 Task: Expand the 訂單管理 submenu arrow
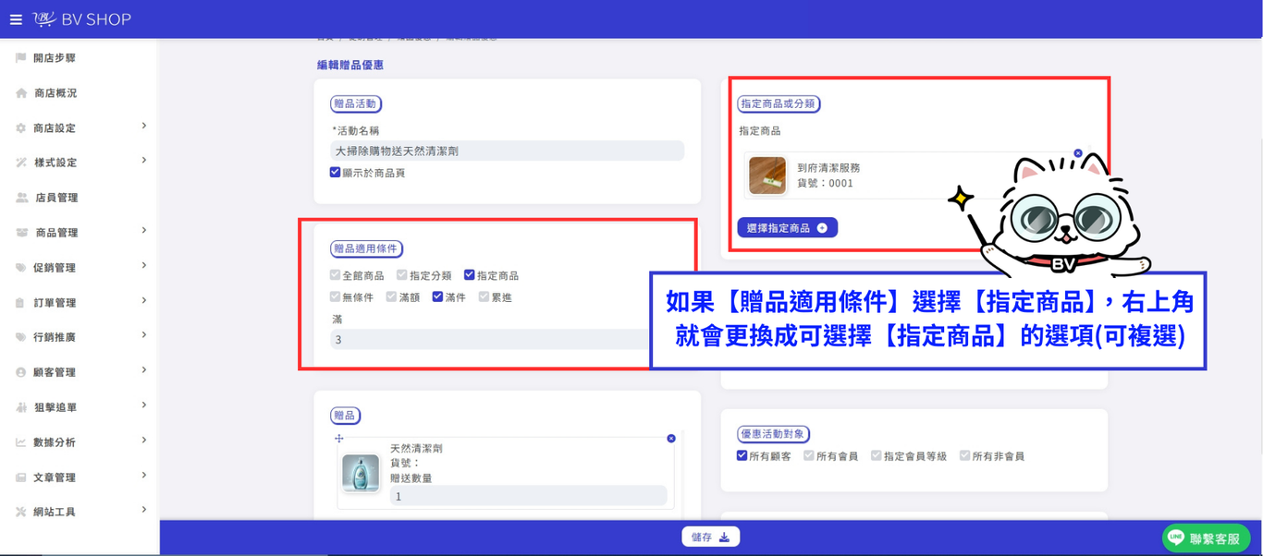pyautogui.click(x=144, y=301)
